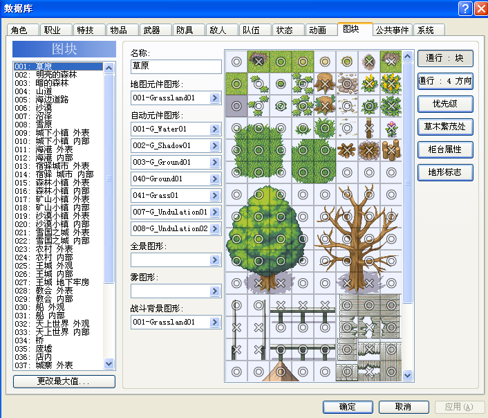Switch to the 武器 tab
Viewport: 488px width, 418px height.
point(156,30)
